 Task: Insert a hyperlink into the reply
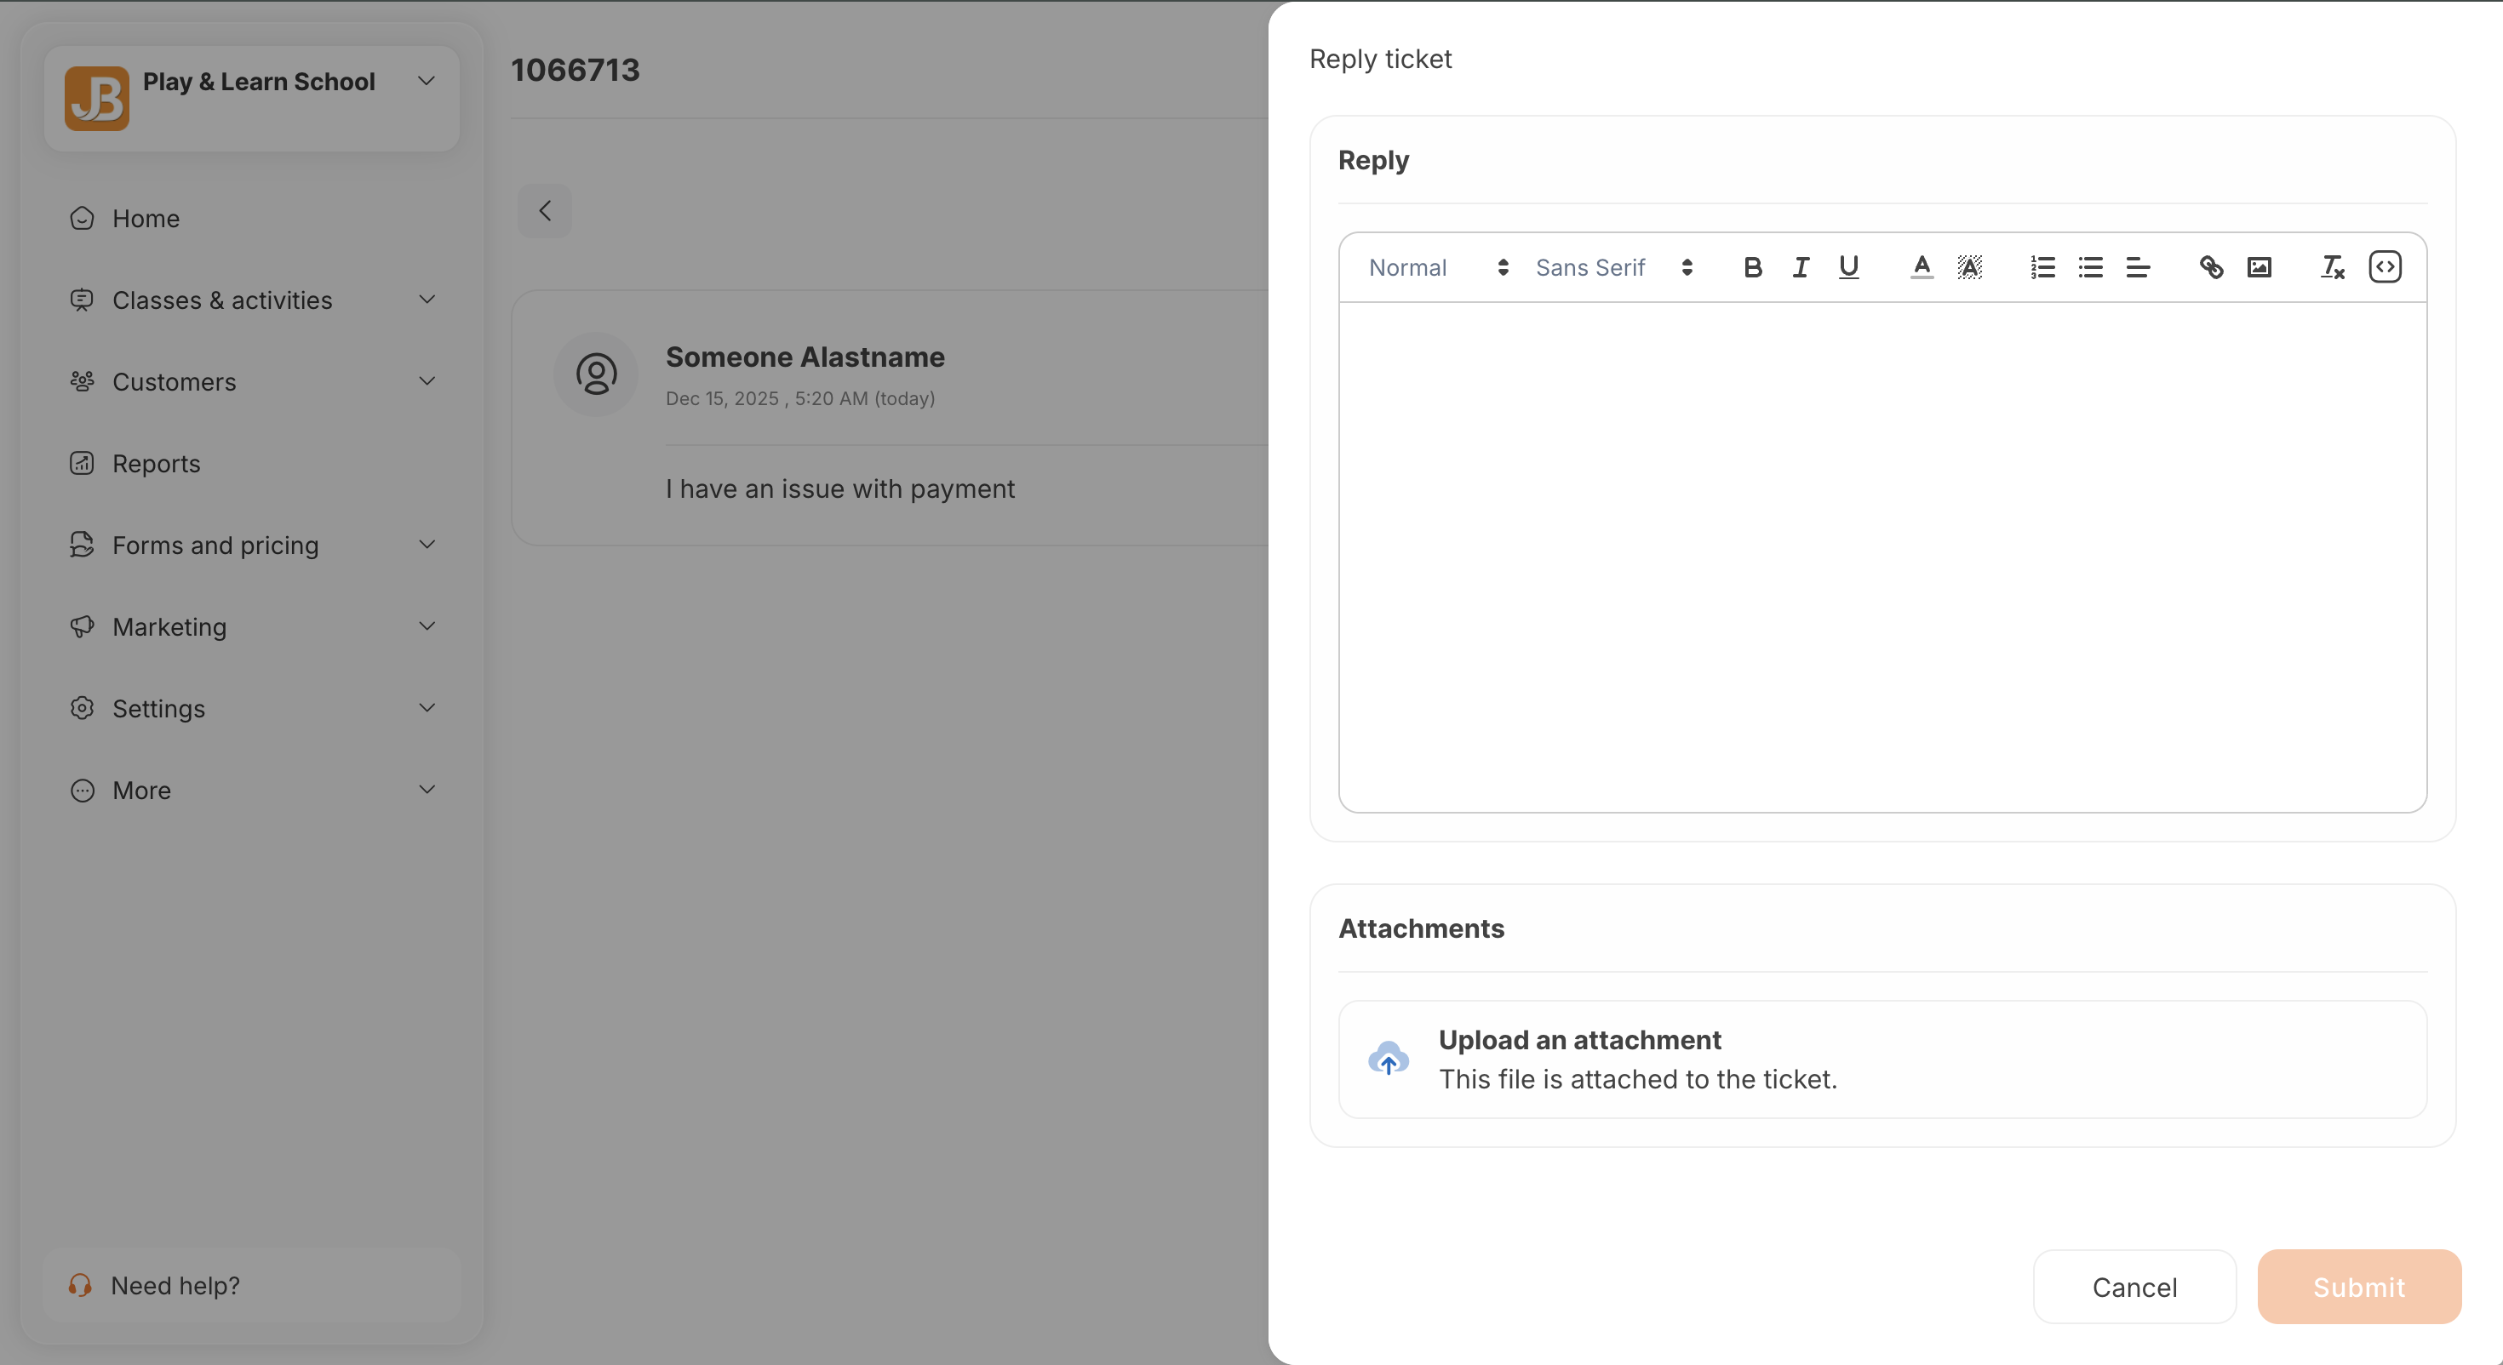point(2210,267)
